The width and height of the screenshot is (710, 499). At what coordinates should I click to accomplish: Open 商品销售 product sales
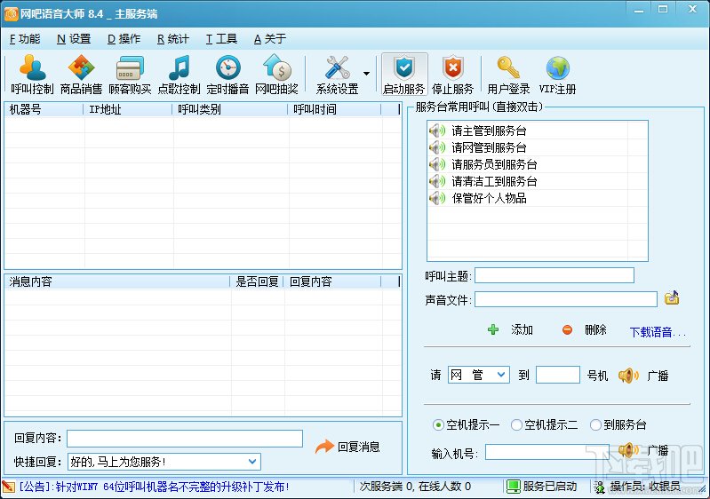(81, 75)
